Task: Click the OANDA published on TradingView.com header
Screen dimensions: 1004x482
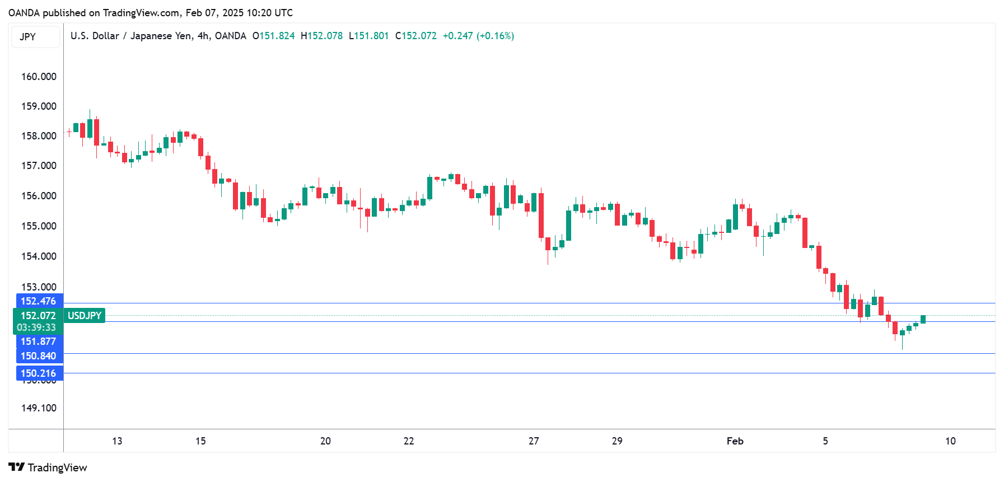Action: [150, 13]
